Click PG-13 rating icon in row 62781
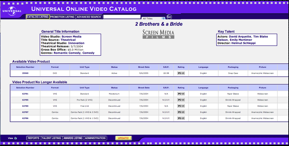This screenshot has height=146, width=289. pos(181,94)
